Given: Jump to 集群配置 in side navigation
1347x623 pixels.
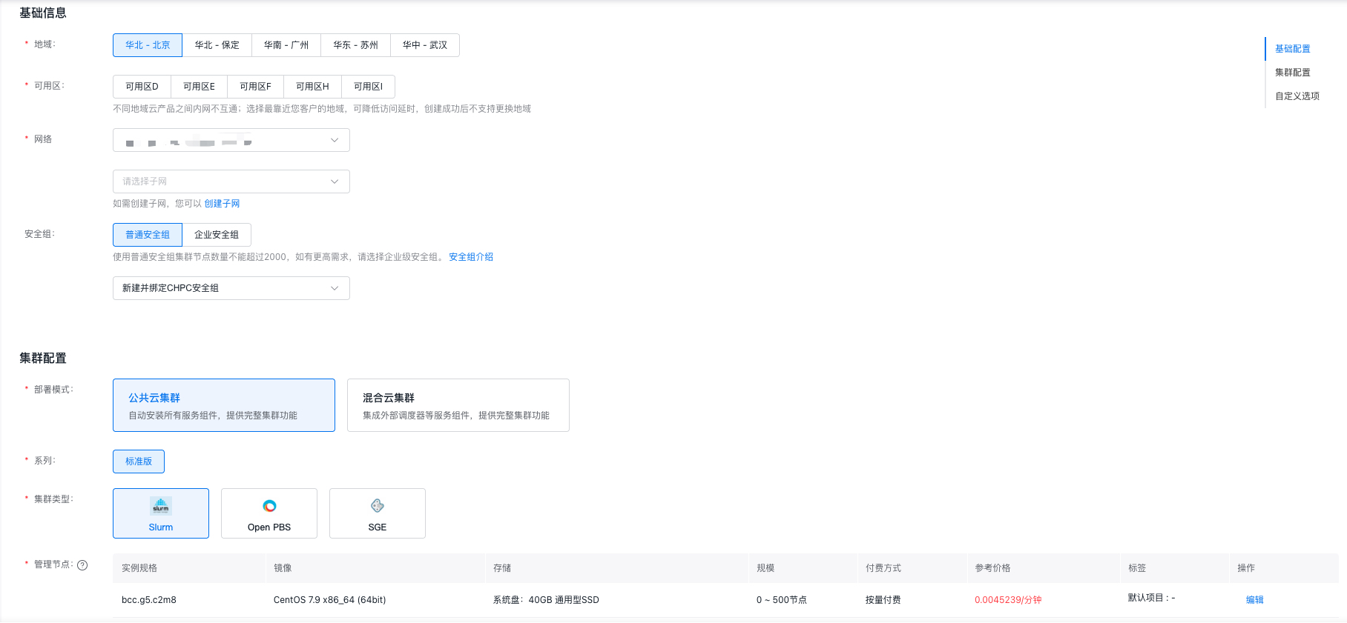Looking at the screenshot, I should pyautogui.click(x=1293, y=73).
